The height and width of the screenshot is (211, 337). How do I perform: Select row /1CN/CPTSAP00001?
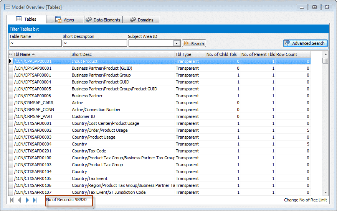point(159,75)
